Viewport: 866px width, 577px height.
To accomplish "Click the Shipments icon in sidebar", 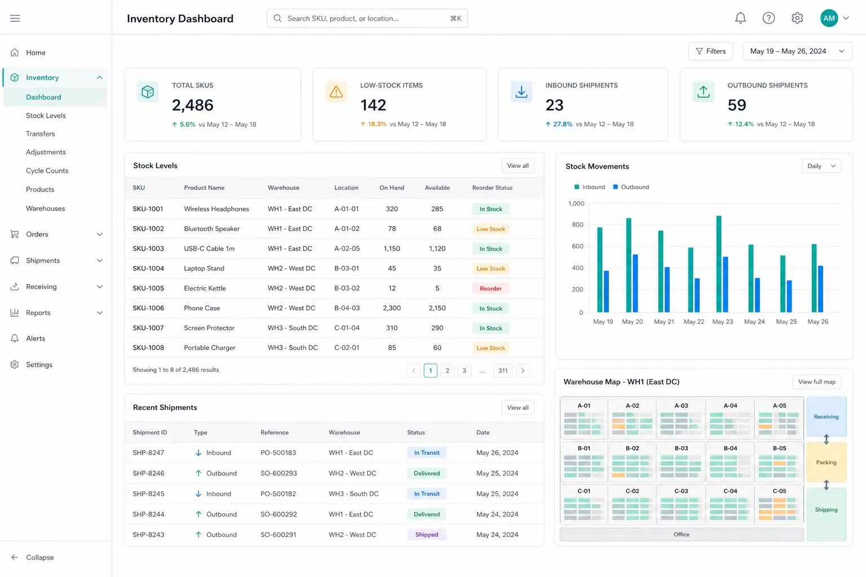I will (15, 260).
